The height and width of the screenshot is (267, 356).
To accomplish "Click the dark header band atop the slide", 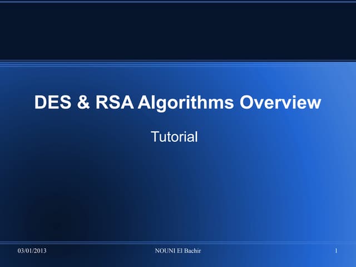I will coord(178,31).
